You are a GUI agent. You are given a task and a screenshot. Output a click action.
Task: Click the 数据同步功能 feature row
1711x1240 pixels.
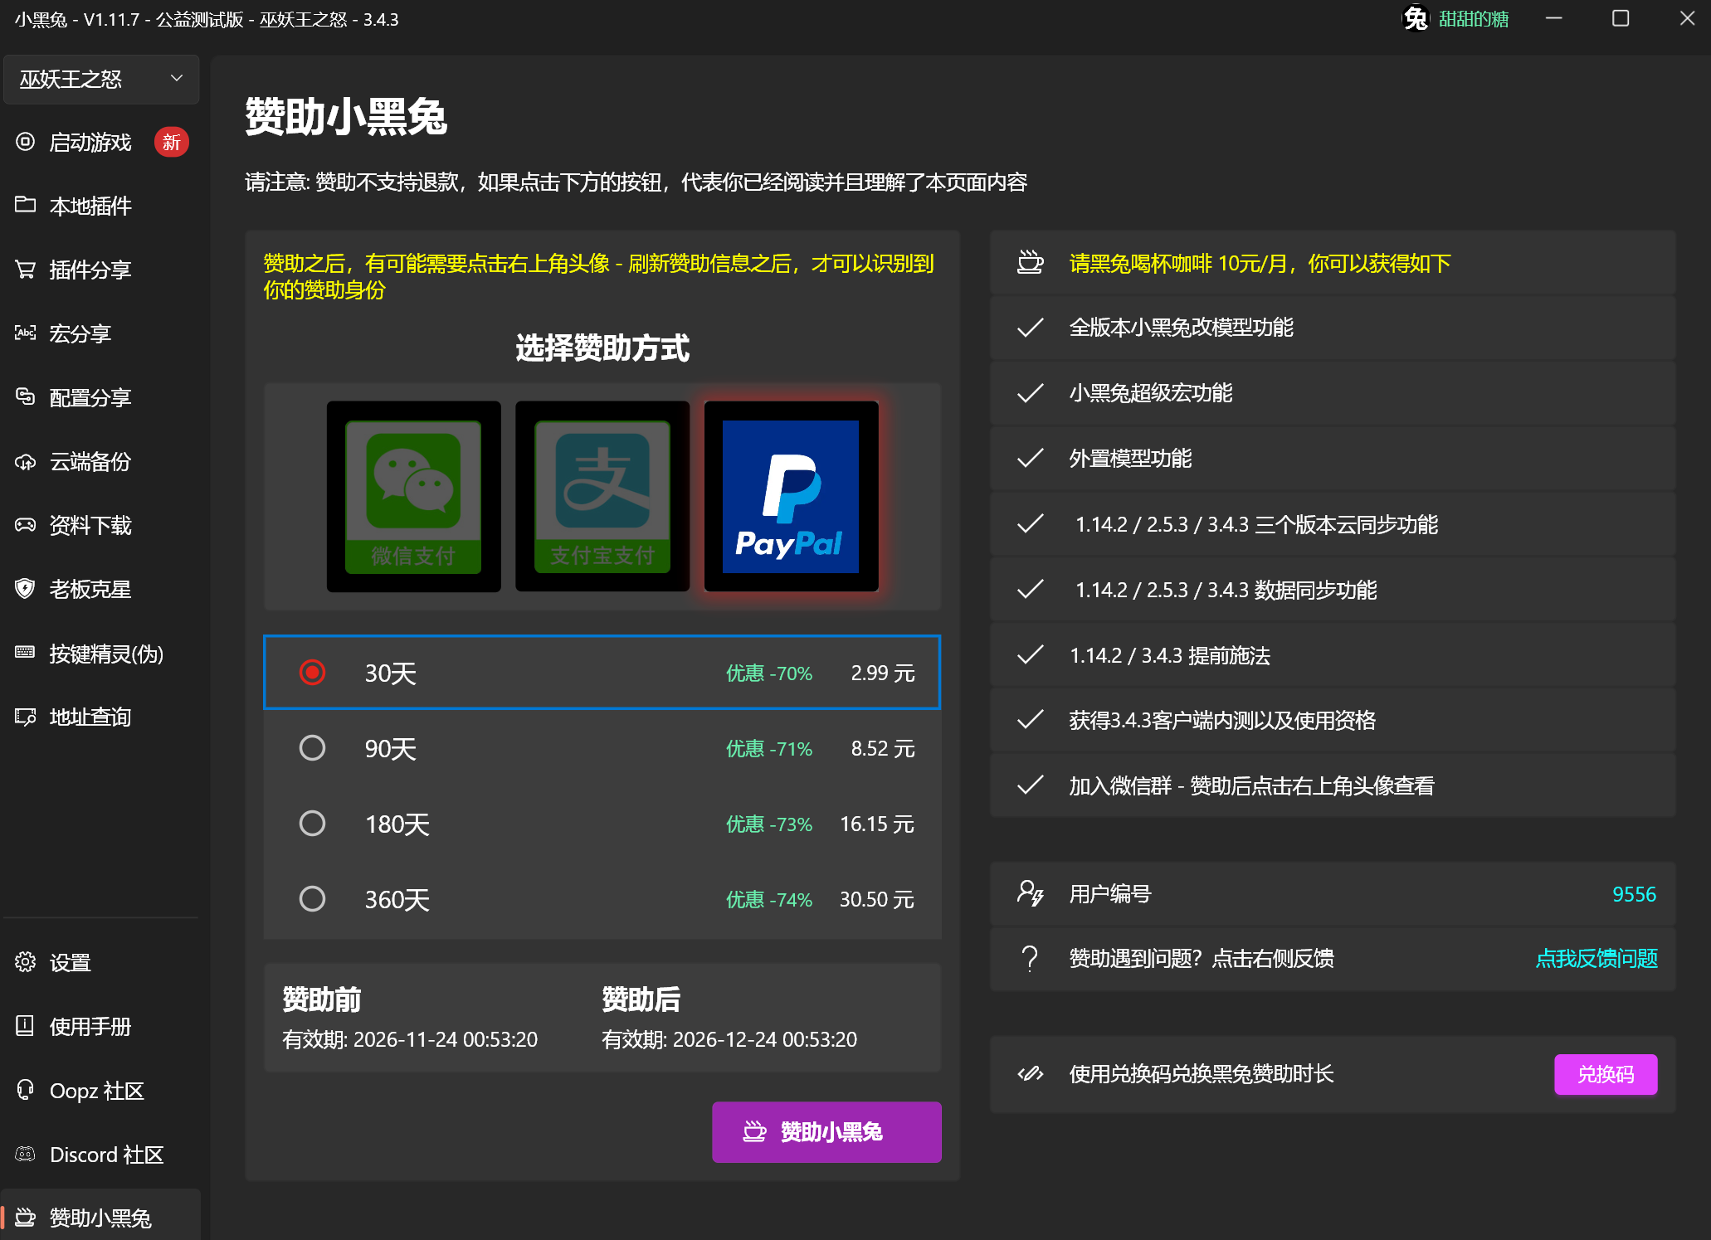click(x=1333, y=590)
